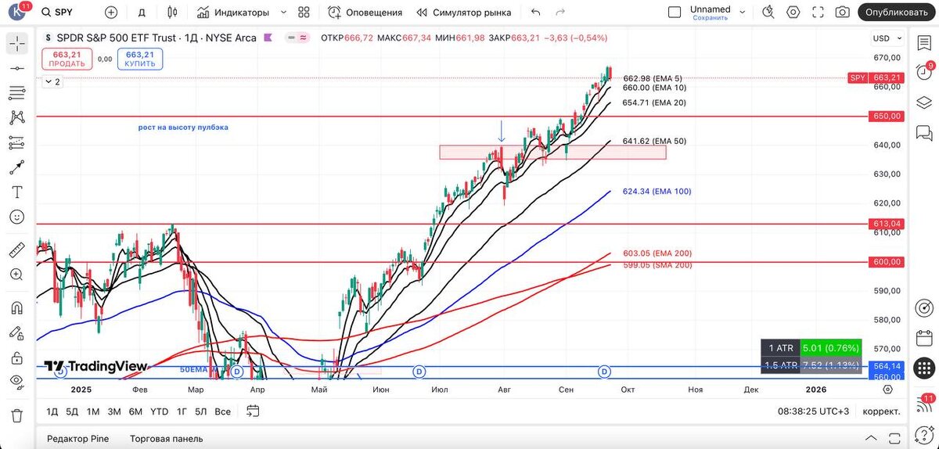Open go-to-date calendar icon

click(253, 411)
